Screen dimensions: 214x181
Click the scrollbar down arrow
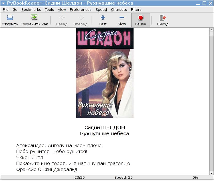[x=211, y=173]
